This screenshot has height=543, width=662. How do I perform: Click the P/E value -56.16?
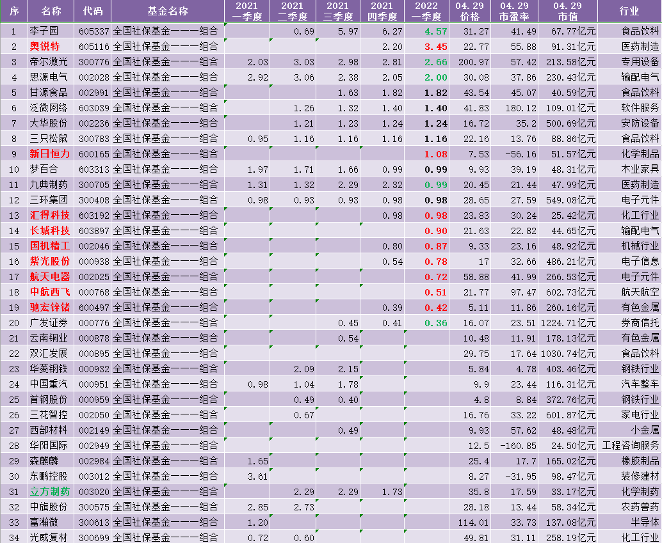point(521,154)
